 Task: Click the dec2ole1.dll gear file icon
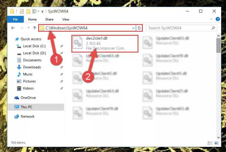(78, 43)
